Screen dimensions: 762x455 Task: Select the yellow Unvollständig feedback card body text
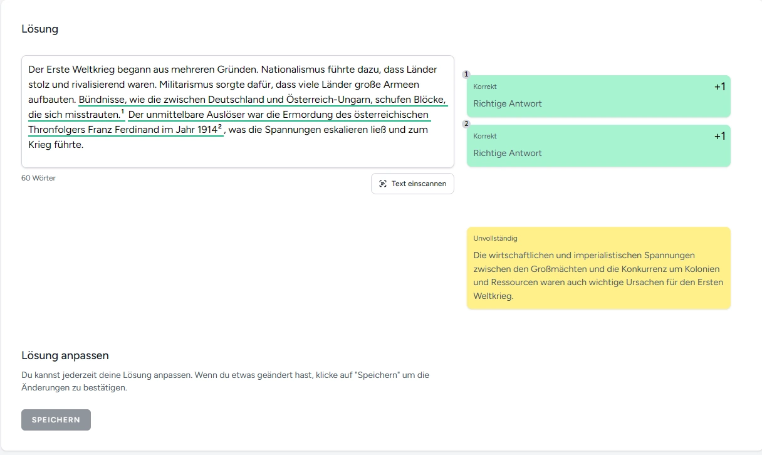[x=598, y=276]
